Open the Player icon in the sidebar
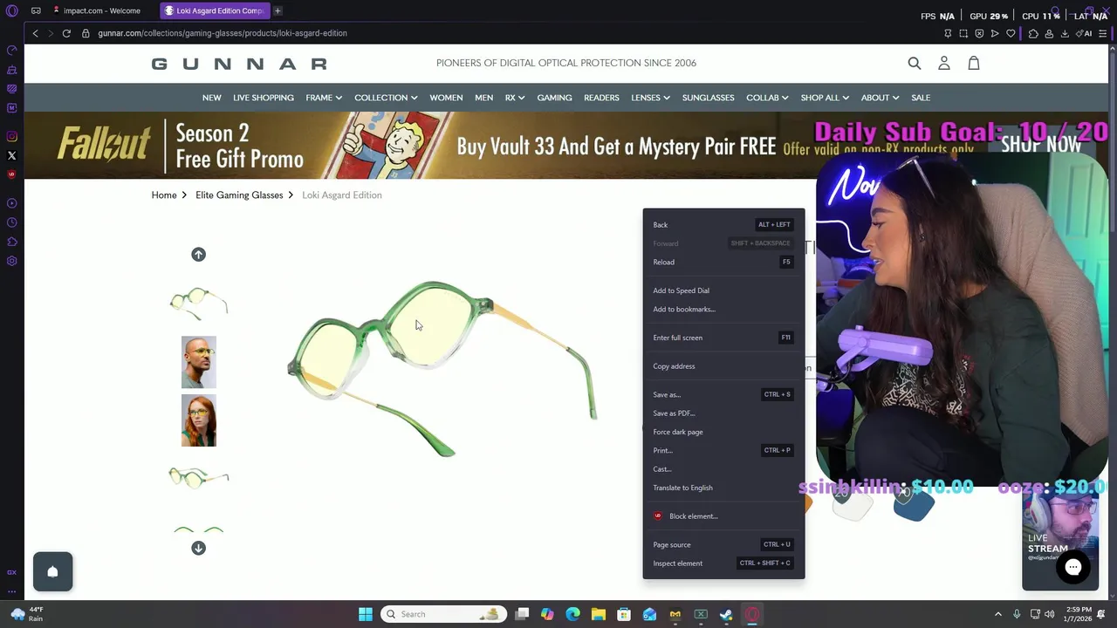1117x628 pixels. tap(11, 203)
